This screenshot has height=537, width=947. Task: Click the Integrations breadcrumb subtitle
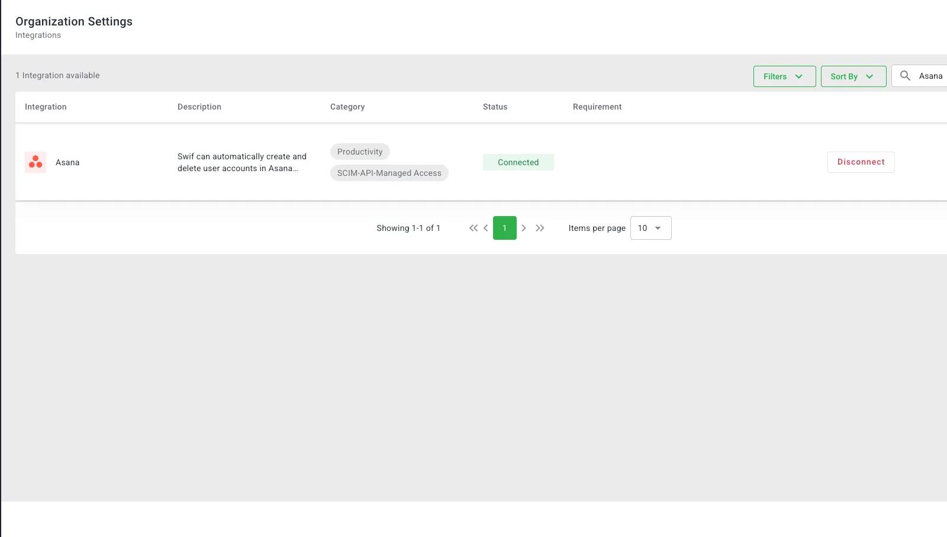point(38,36)
